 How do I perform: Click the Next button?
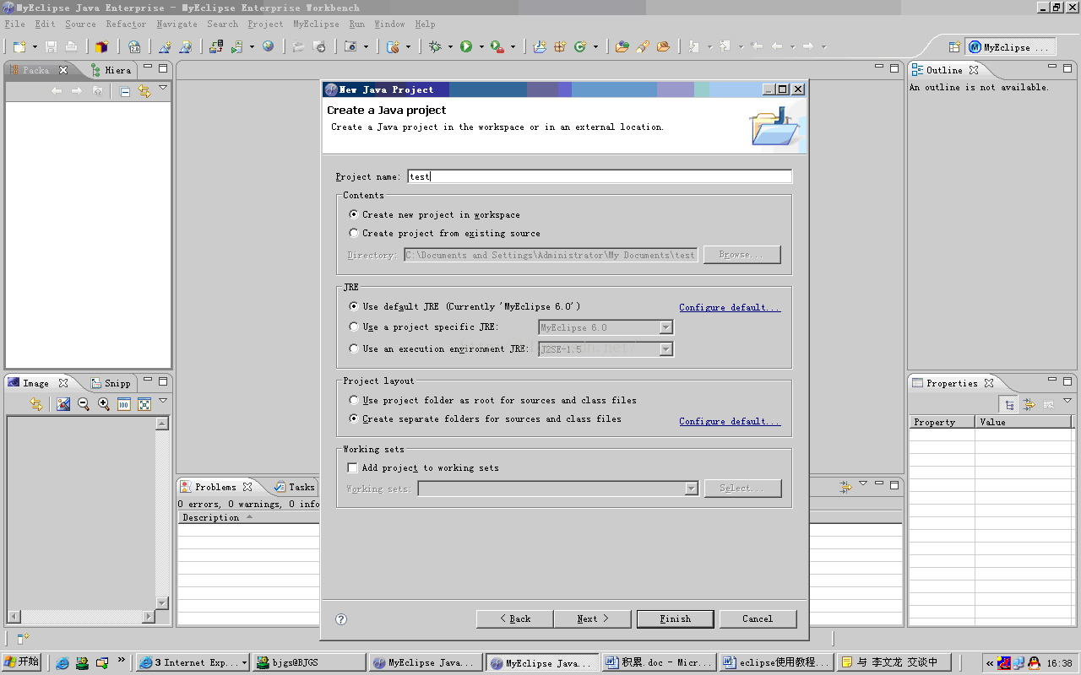coord(593,618)
